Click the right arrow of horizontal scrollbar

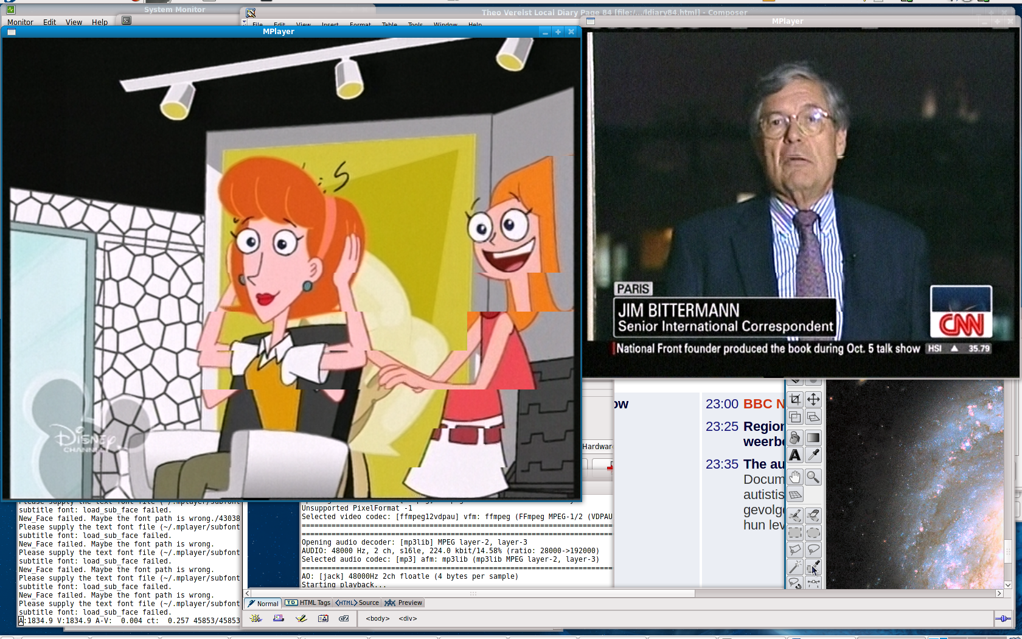(999, 593)
